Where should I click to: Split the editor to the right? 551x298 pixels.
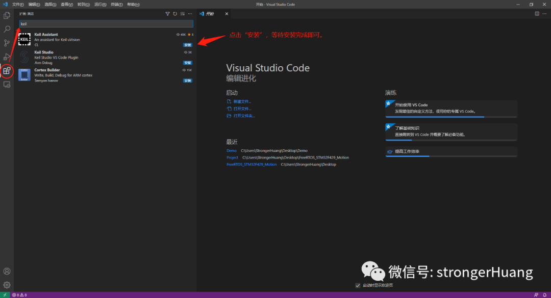tap(537, 14)
